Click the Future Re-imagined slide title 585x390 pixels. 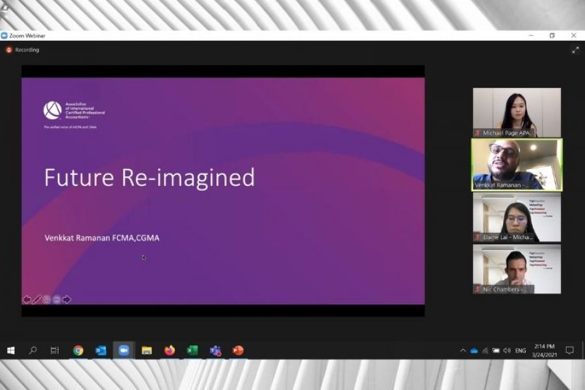149,177
